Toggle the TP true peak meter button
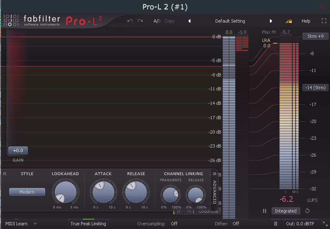 [x=179, y=211]
